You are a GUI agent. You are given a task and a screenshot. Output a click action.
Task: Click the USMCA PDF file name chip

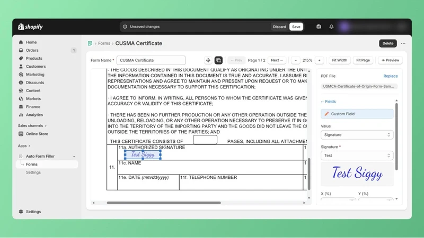358,86
